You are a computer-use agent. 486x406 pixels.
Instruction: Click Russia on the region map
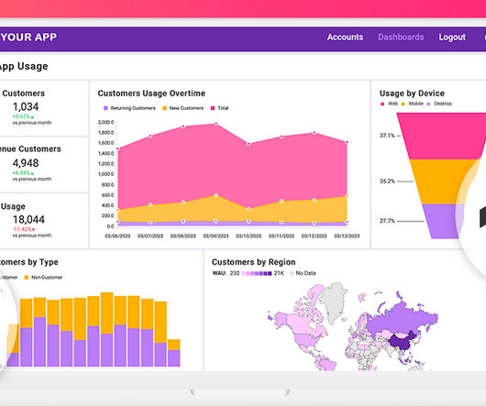403,317
